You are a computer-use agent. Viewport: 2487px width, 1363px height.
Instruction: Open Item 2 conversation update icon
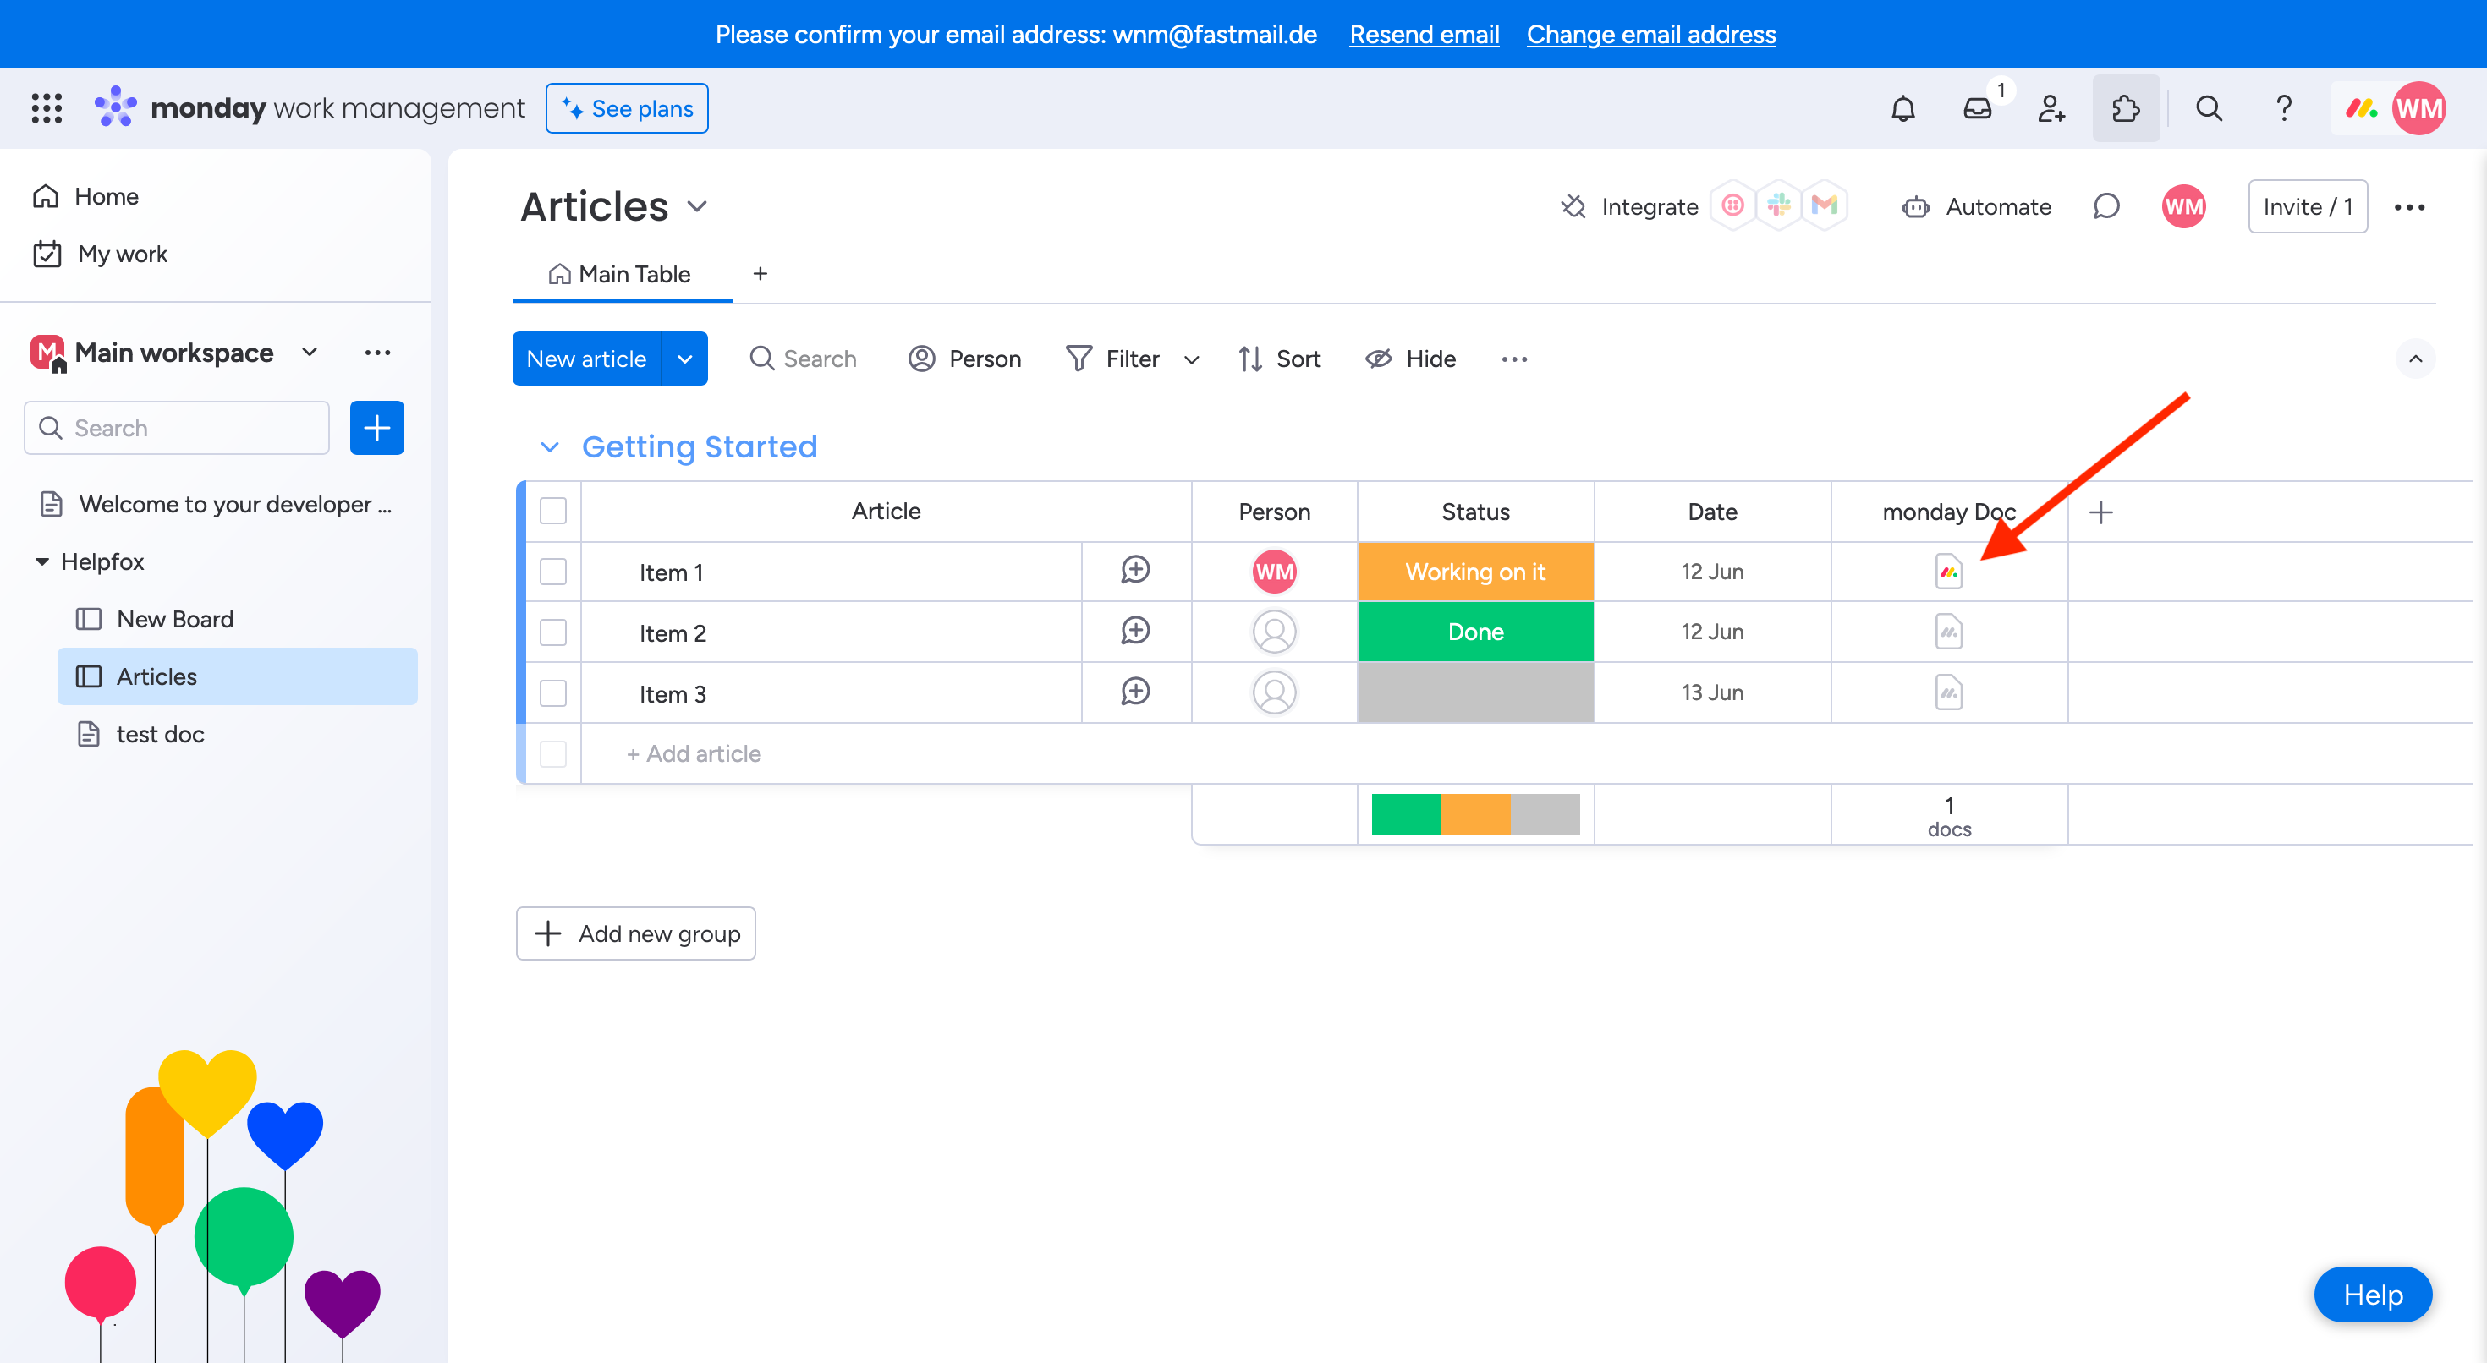pyautogui.click(x=1135, y=632)
